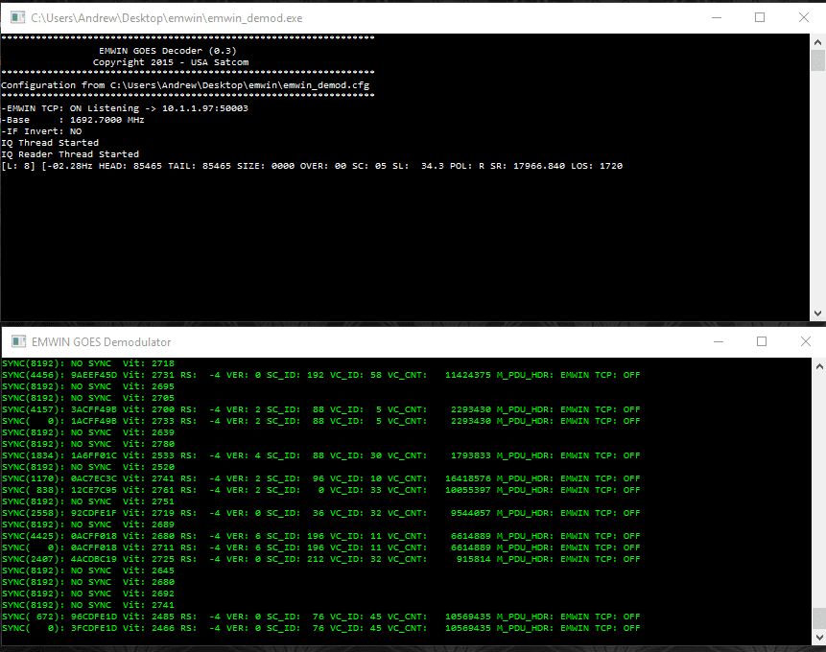This screenshot has height=652, width=826.
Task: Click the 'Vit: 2645' value on its NO SYNC line
Action: (x=149, y=570)
